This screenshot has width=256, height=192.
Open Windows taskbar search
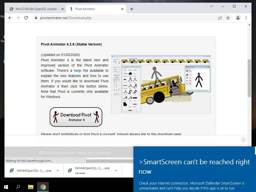pyautogui.click(x=18, y=187)
